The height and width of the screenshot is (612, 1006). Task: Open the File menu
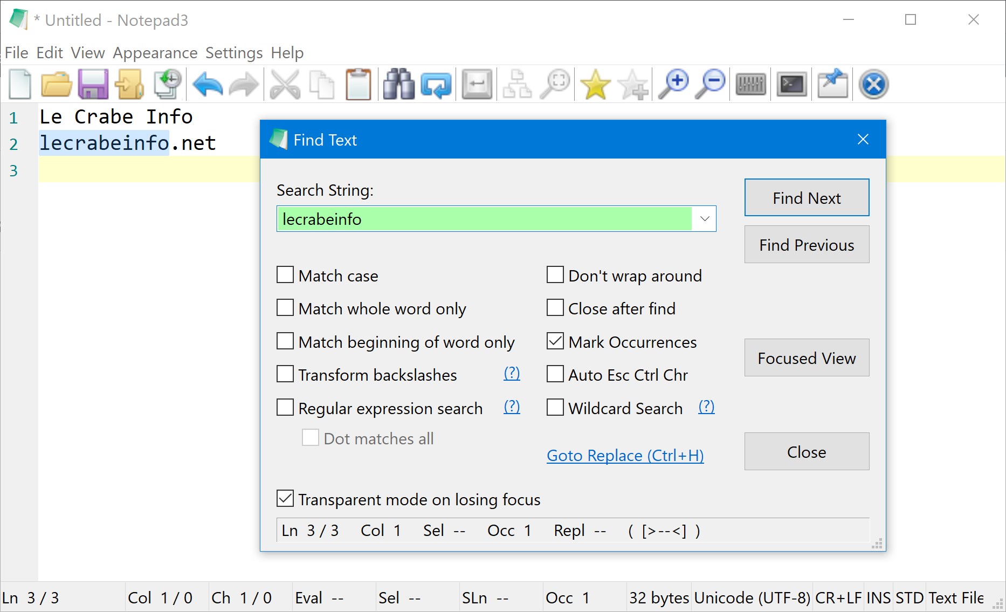coord(16,53)
